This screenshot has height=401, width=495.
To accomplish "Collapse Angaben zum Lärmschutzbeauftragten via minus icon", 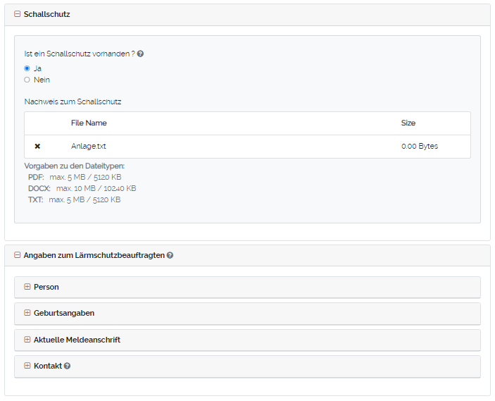I will click(18, 255).
